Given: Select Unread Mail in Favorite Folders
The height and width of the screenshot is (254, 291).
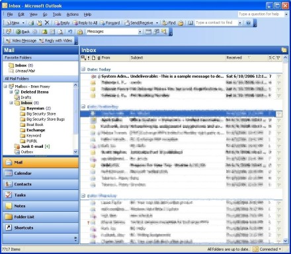Looking at the screenshot, I should click(x=22, y=71).
